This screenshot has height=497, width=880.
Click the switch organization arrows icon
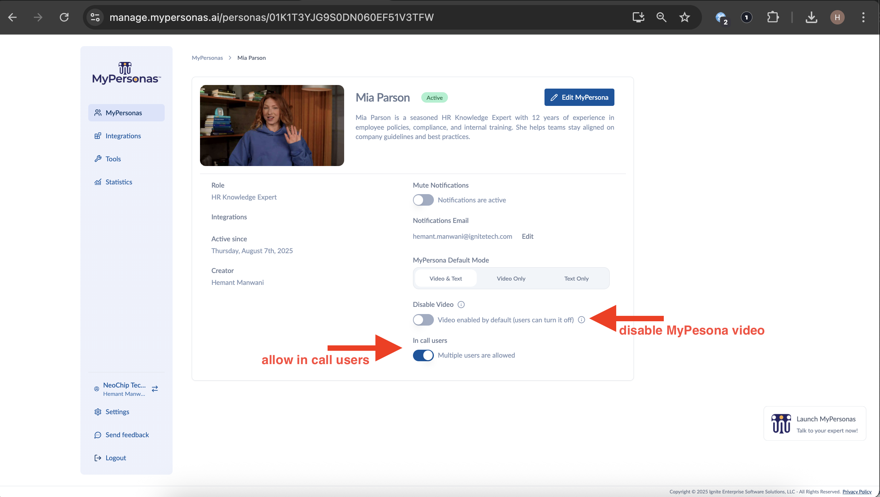[x=155, y=389]
